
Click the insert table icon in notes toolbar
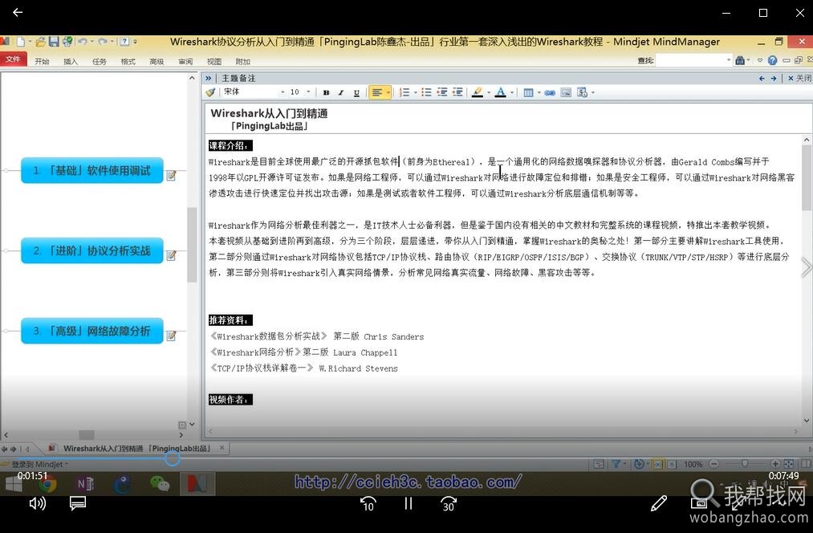tap(528, 93)
